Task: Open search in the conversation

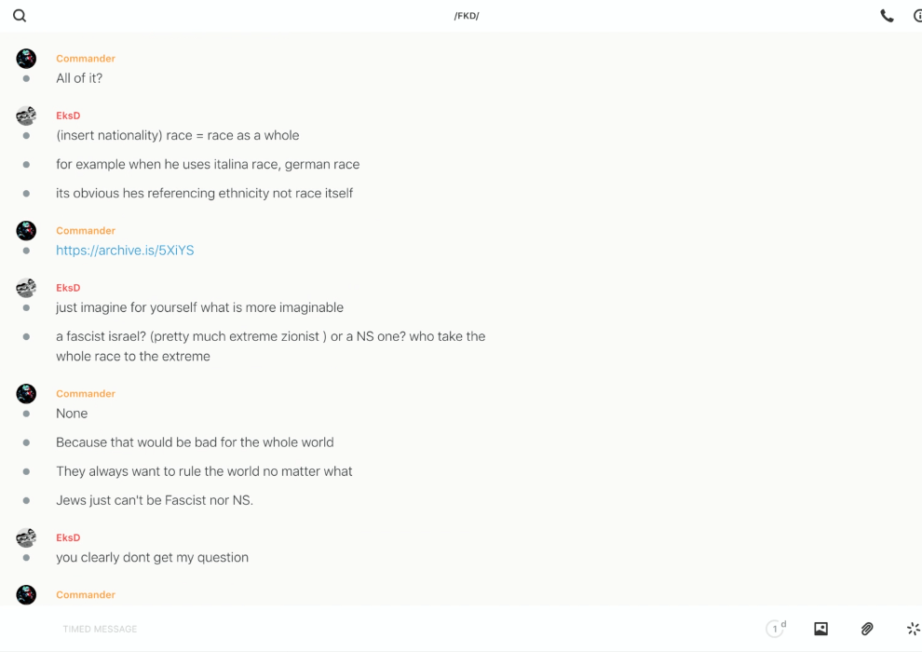Action: pos(20,16)
